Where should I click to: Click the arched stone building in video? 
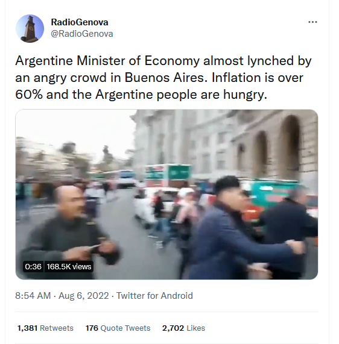click(x=274, y=145)
